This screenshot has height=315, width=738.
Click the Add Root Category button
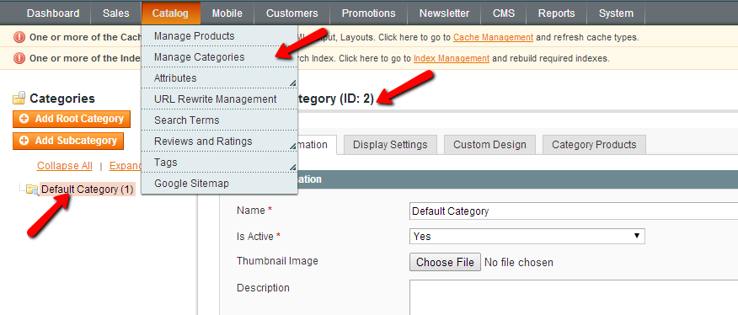pos(72,119)
